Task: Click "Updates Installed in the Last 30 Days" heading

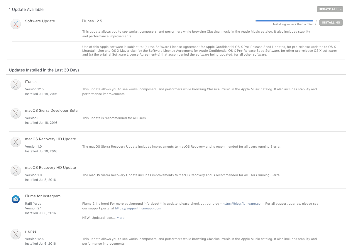Action: [44, 70]
